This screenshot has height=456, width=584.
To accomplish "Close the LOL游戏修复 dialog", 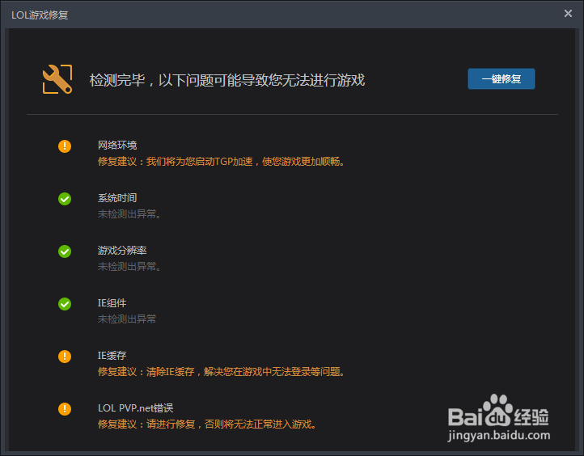I will [x=568, y=14].
